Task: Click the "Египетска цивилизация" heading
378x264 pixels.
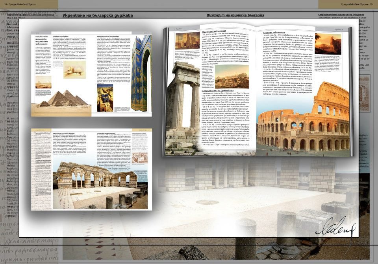Action: (60, 36)
